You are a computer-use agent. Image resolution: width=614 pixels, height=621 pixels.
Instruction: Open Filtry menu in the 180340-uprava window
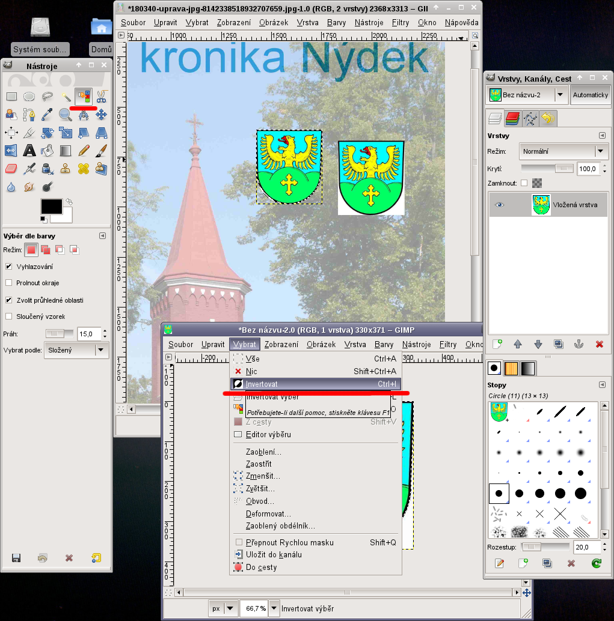coord(400,23)
